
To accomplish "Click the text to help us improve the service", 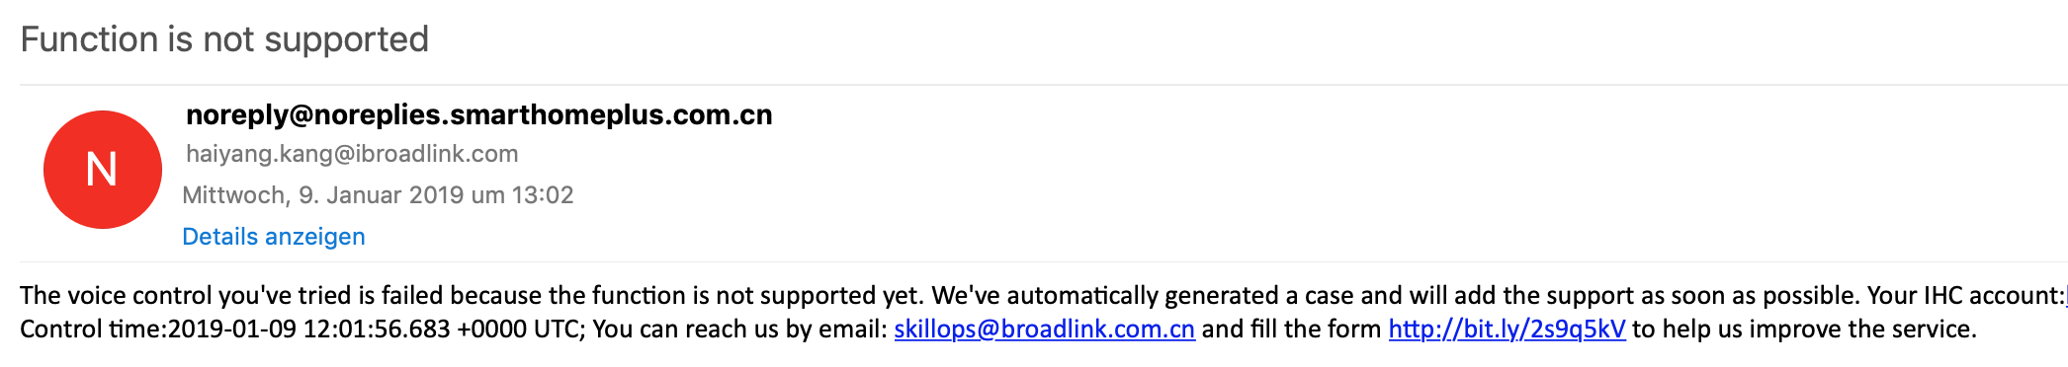I will tap(1804, 330).
